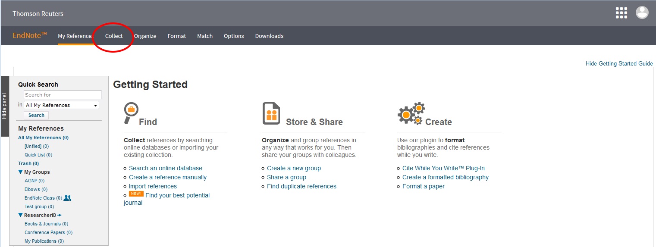Open the Collect tab
The height and width of the screenshot is (247, 656).
coord(114,36)
